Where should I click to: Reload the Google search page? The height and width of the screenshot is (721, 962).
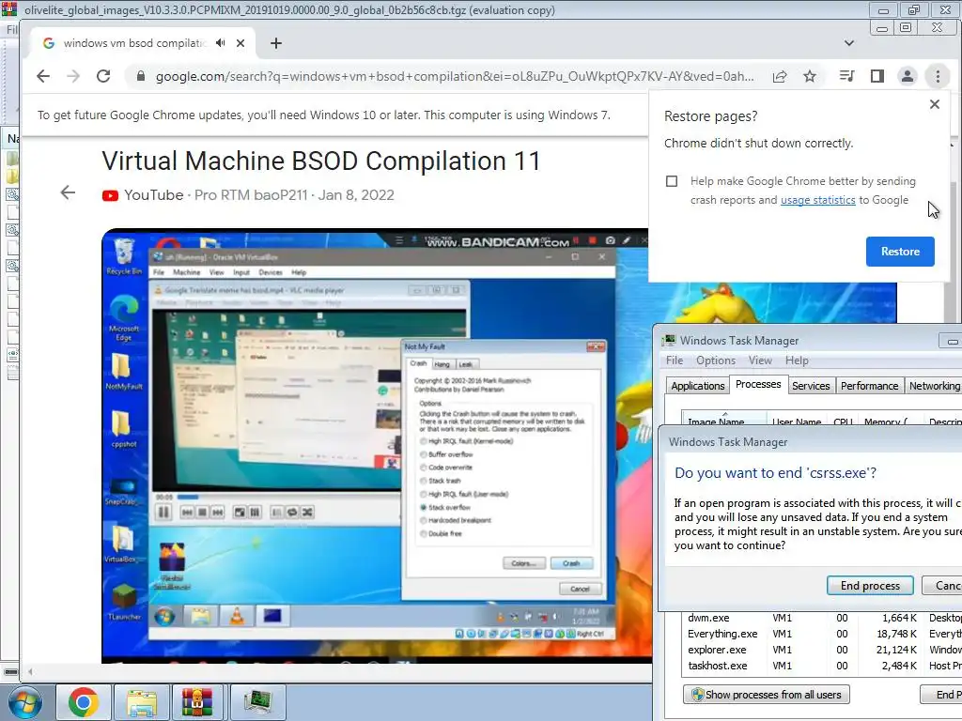(103, 76)
